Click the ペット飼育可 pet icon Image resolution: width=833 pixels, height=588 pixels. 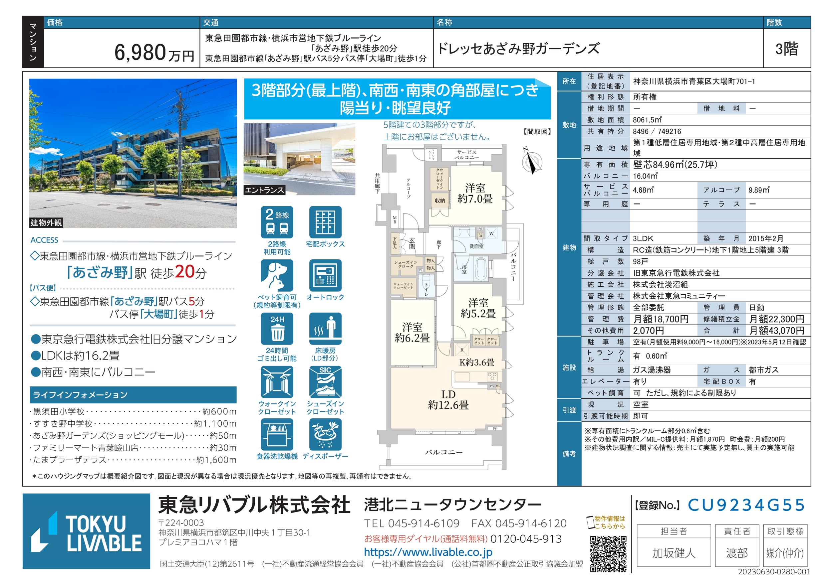(x=277, y=275)
